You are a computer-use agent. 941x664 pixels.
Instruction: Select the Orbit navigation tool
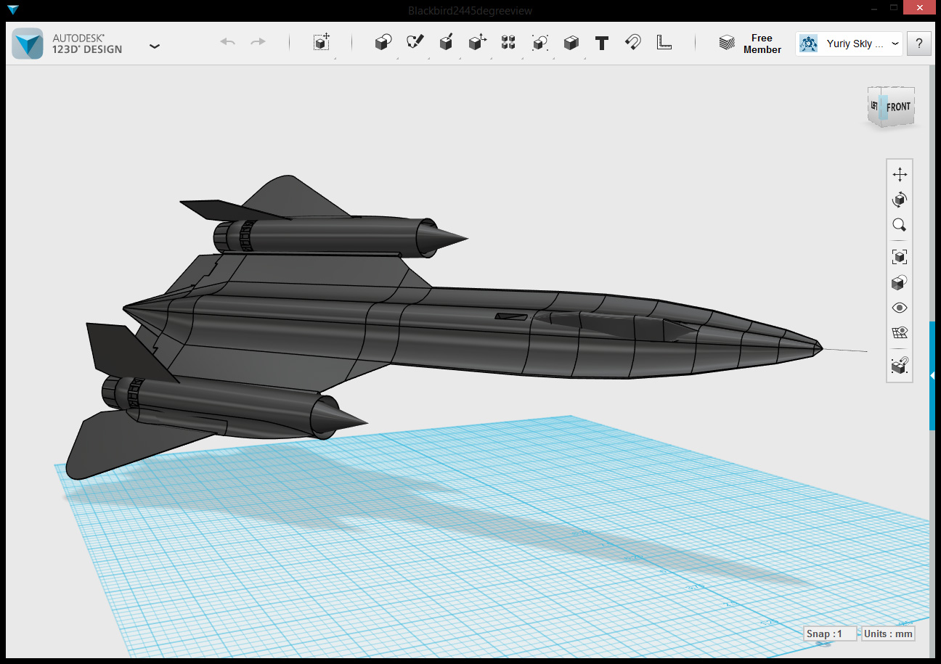point(900,200)
